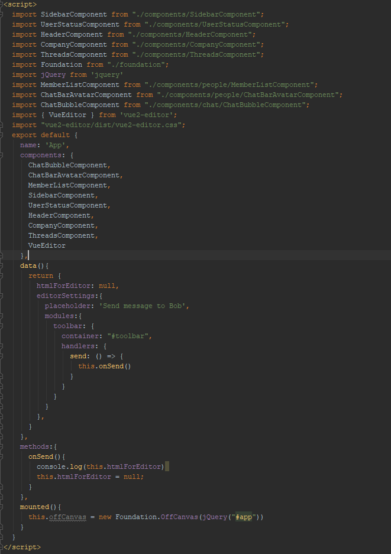Click the "./components/ThreadsComponent" import path string
Viewport: 391px width, 554px height.
click(196, 55)
